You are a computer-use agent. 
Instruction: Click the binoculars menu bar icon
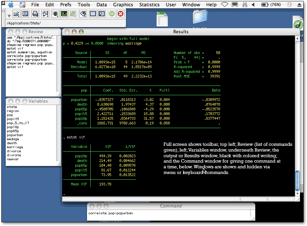[x=245, y=4]
